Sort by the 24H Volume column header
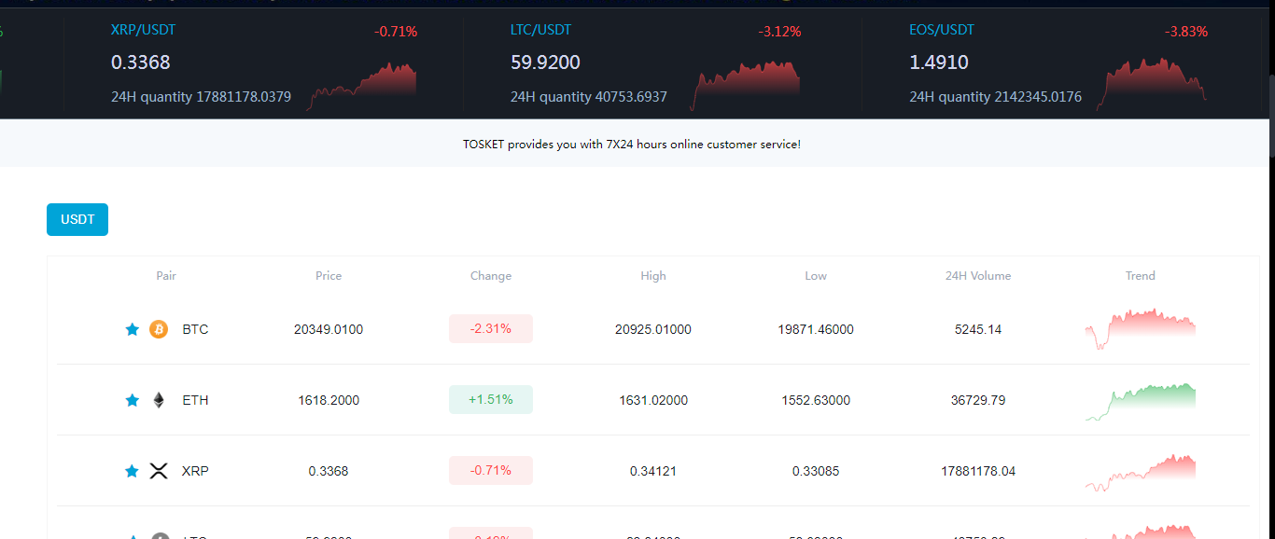 click(978, 276)
